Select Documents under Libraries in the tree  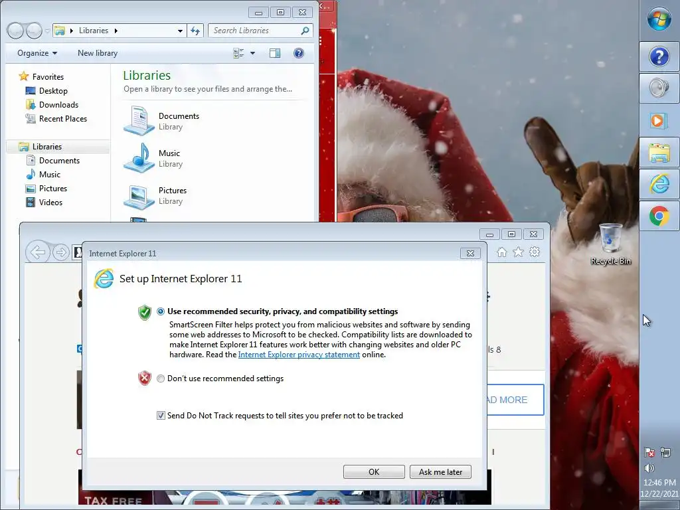tap(59, 161)
